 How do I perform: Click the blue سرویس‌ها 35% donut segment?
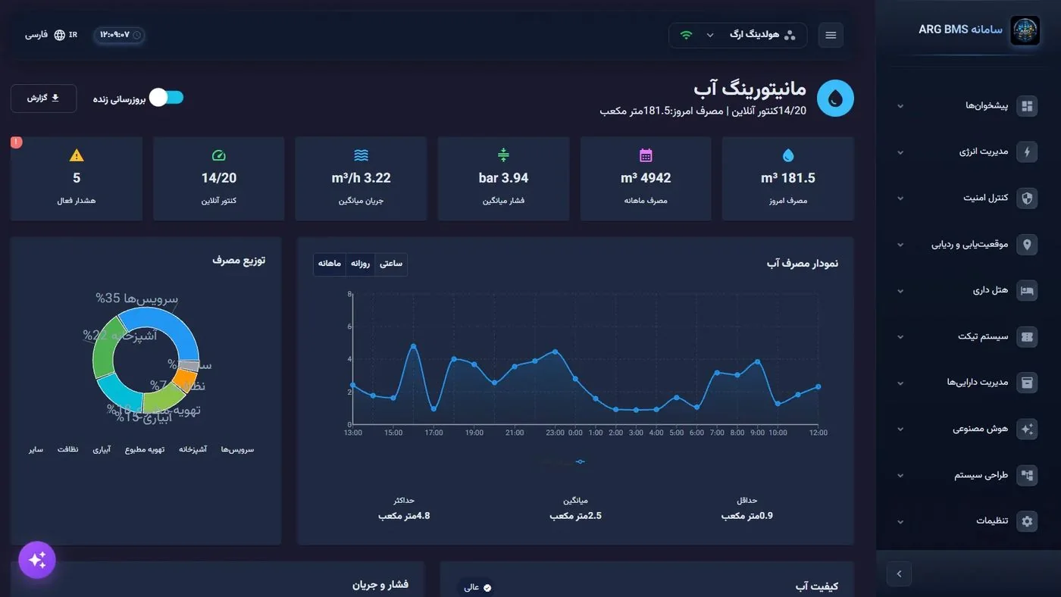168,323
